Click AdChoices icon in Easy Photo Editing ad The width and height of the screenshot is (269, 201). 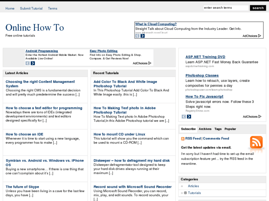[x=150, y=63]
